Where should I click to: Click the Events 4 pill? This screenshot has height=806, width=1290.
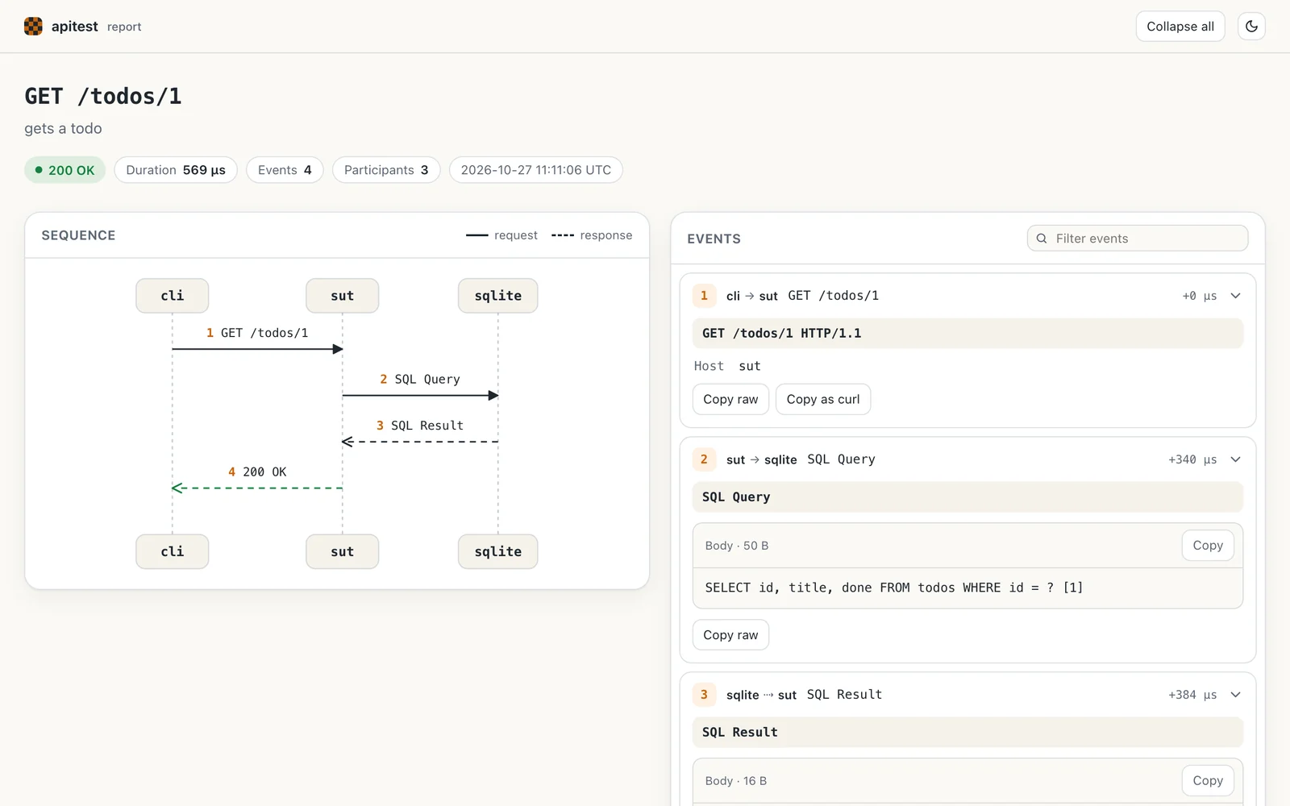[285, 170]
